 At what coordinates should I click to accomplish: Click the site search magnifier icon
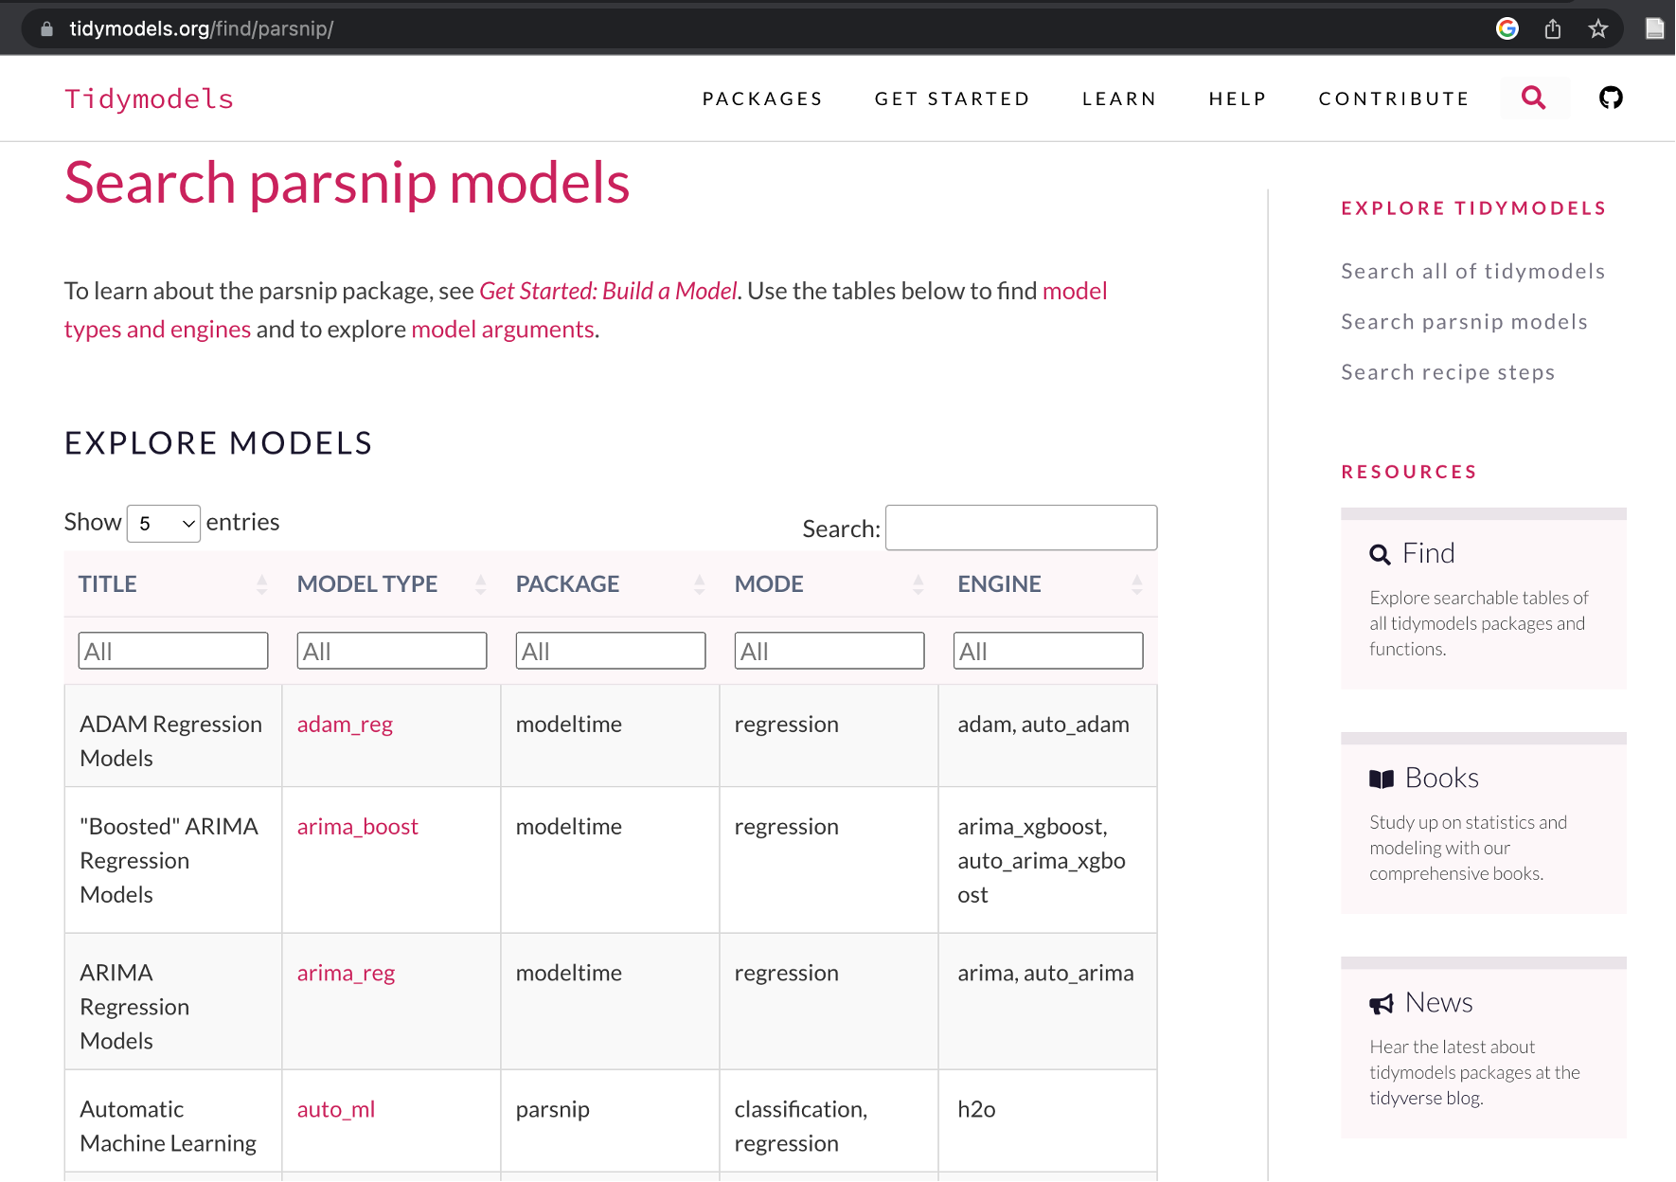coord(1534,98)
